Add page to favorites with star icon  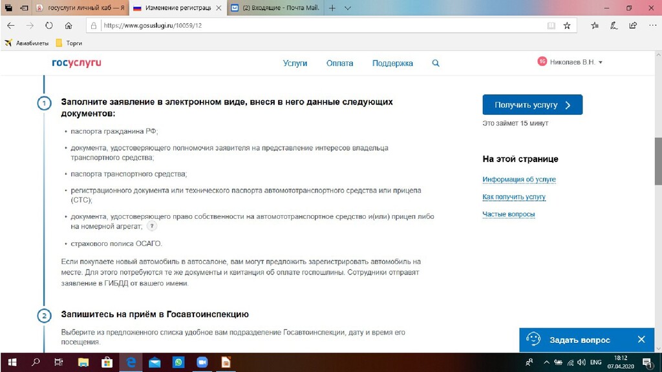pos(567,26)
